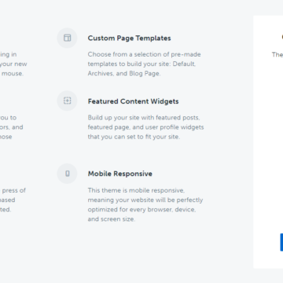283x283 pixels.
Task: Select the 'The' text in the white card
Action: [x=277, y=55]
